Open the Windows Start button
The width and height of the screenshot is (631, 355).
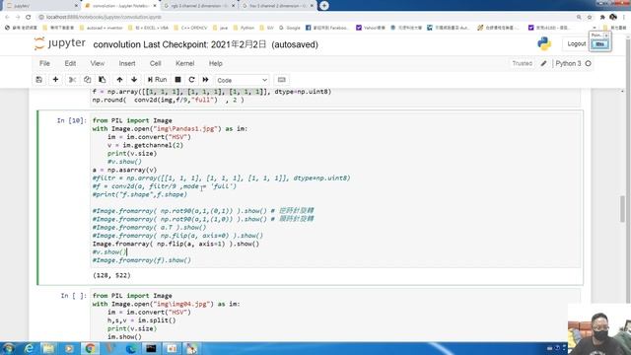(8, 348)
